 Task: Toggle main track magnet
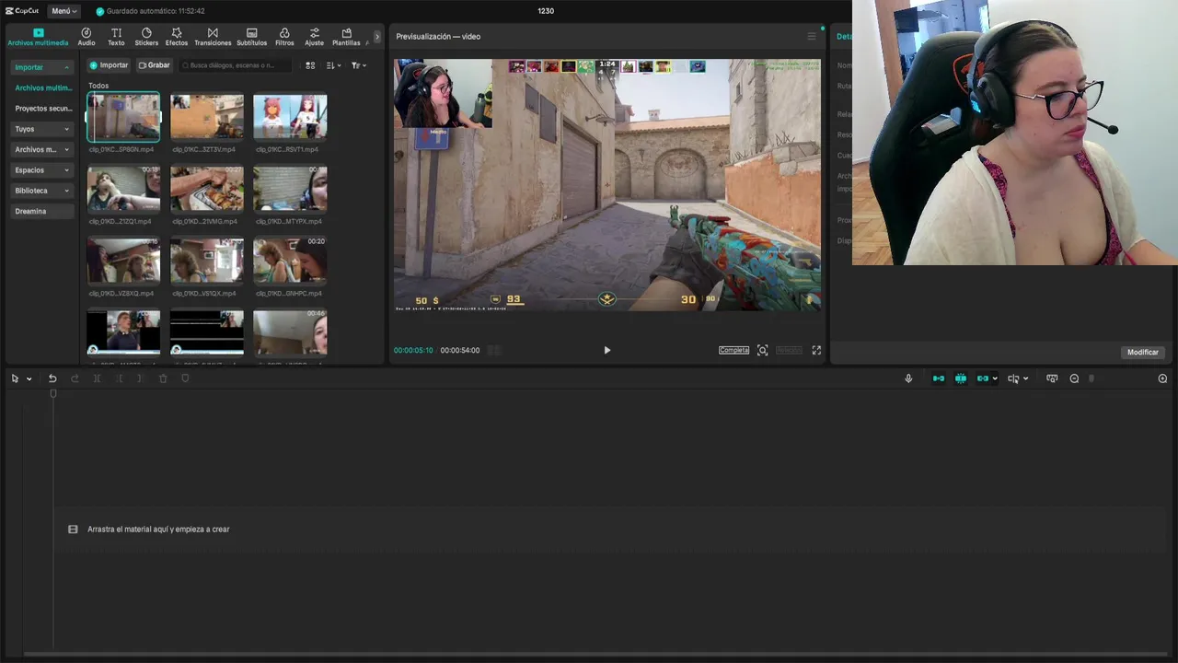939,378
